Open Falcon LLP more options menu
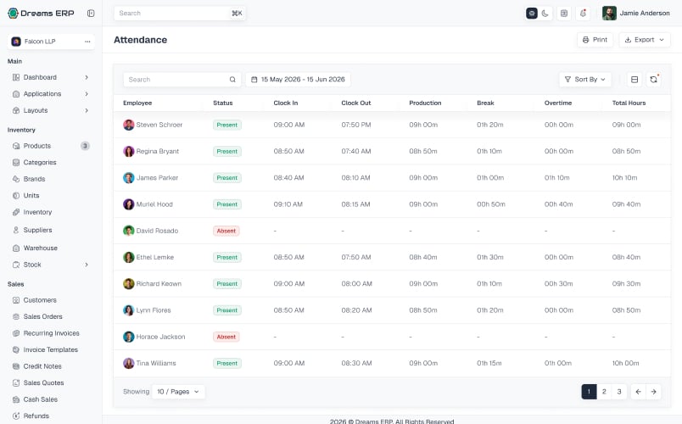The image size is (682, 424). pos(87,42)
